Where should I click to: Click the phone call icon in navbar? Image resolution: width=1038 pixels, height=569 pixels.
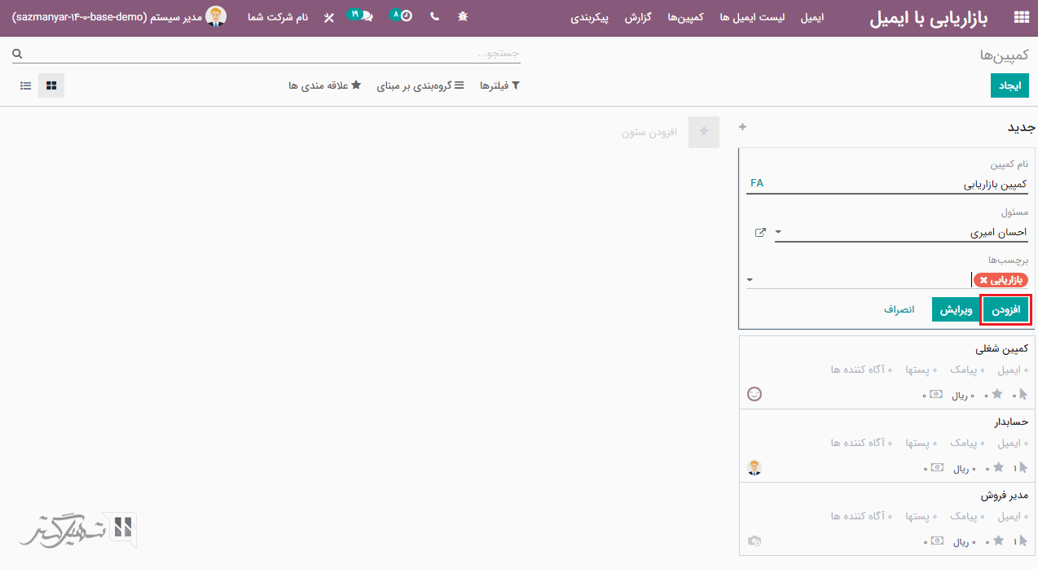pos(434,16)
